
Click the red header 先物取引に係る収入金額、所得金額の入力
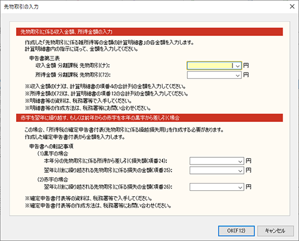tap(149, 32)
